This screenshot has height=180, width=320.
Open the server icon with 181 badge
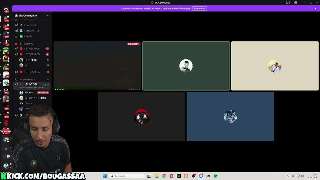[x=6, y=106]
